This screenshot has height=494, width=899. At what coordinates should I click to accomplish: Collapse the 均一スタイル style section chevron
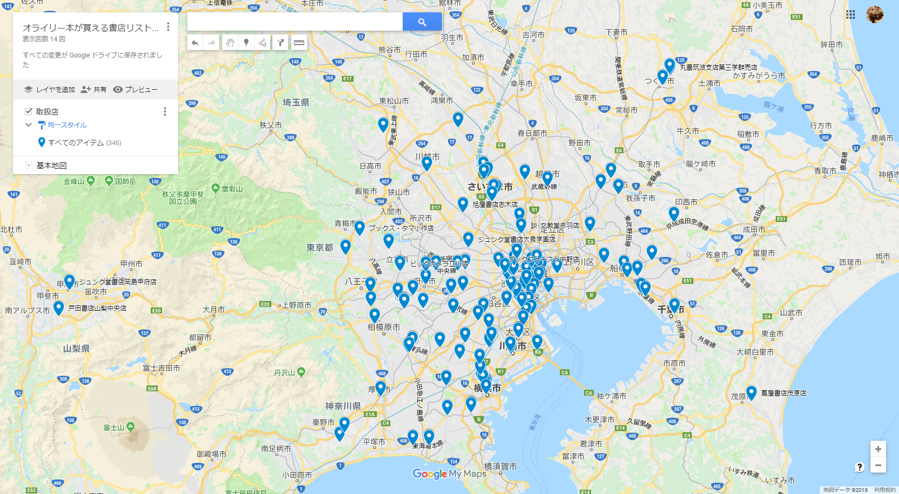[29, 124]
